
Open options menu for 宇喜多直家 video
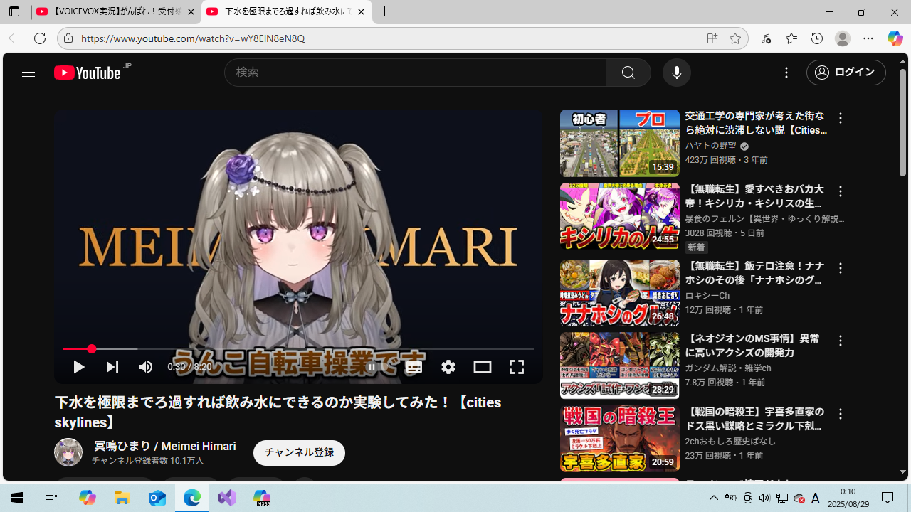(x=841, y=414)
